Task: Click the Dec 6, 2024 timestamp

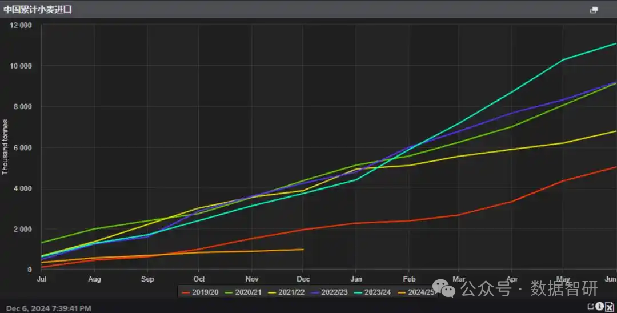Action: pos(49,308)
